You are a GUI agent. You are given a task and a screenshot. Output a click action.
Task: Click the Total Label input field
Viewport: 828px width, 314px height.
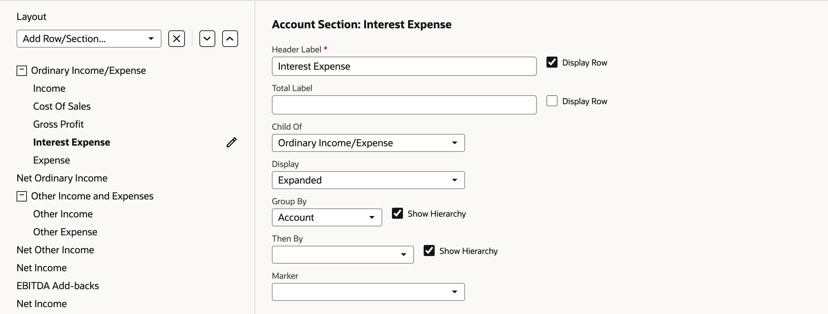(404, 105)
